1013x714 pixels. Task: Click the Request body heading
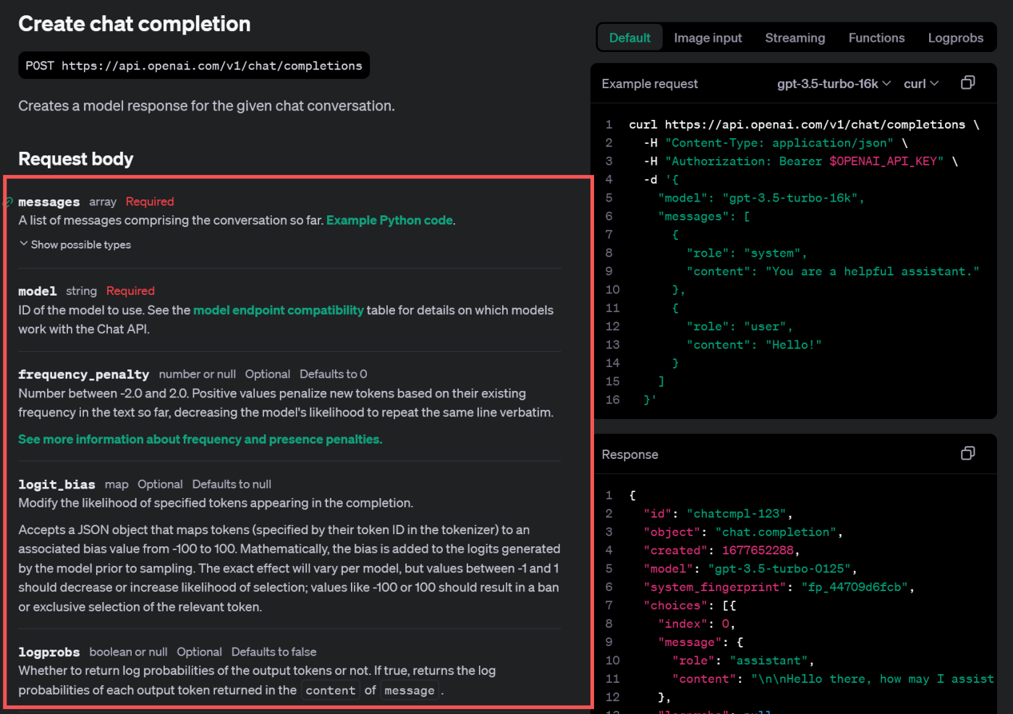tap(76, 159)
